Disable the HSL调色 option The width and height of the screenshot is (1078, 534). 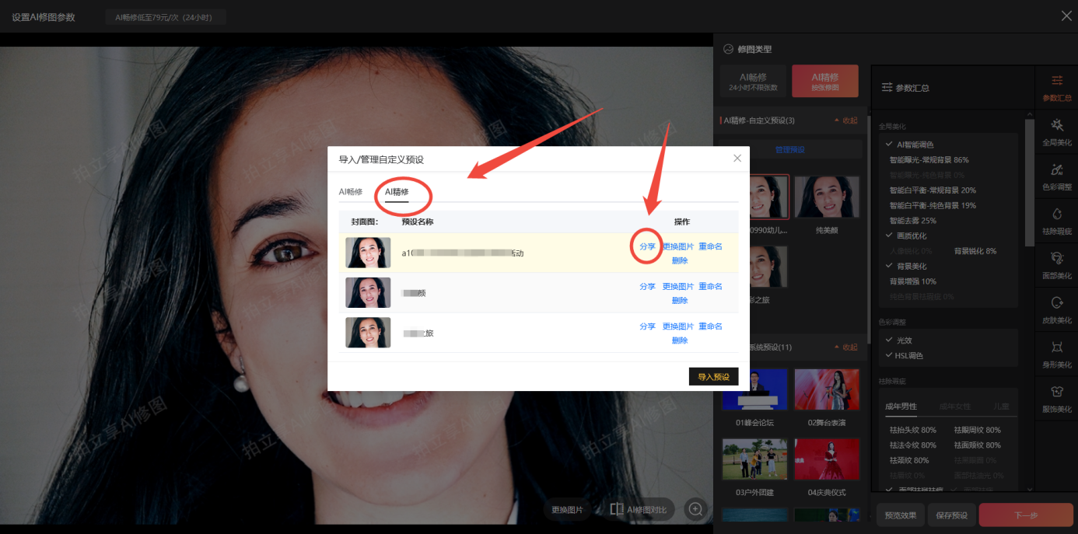tap(889, 355)
